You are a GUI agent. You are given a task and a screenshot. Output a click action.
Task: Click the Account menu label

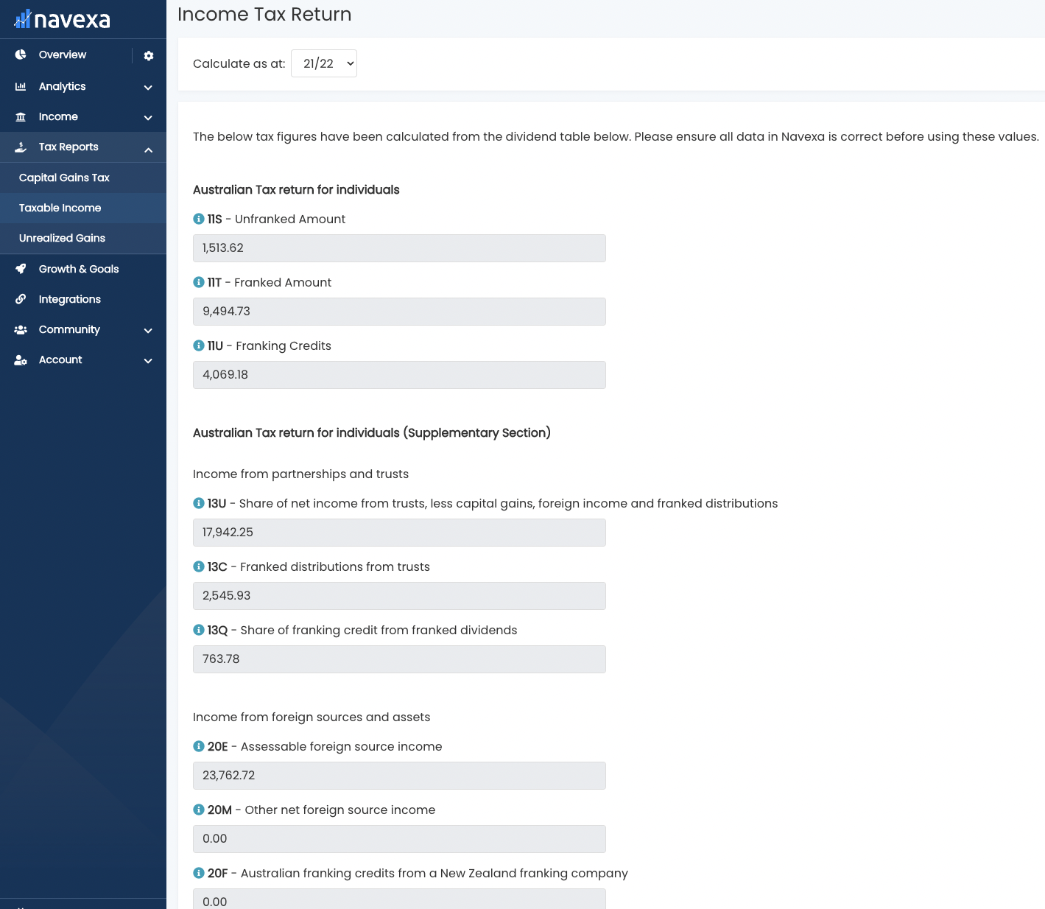(x=60, y=359)
